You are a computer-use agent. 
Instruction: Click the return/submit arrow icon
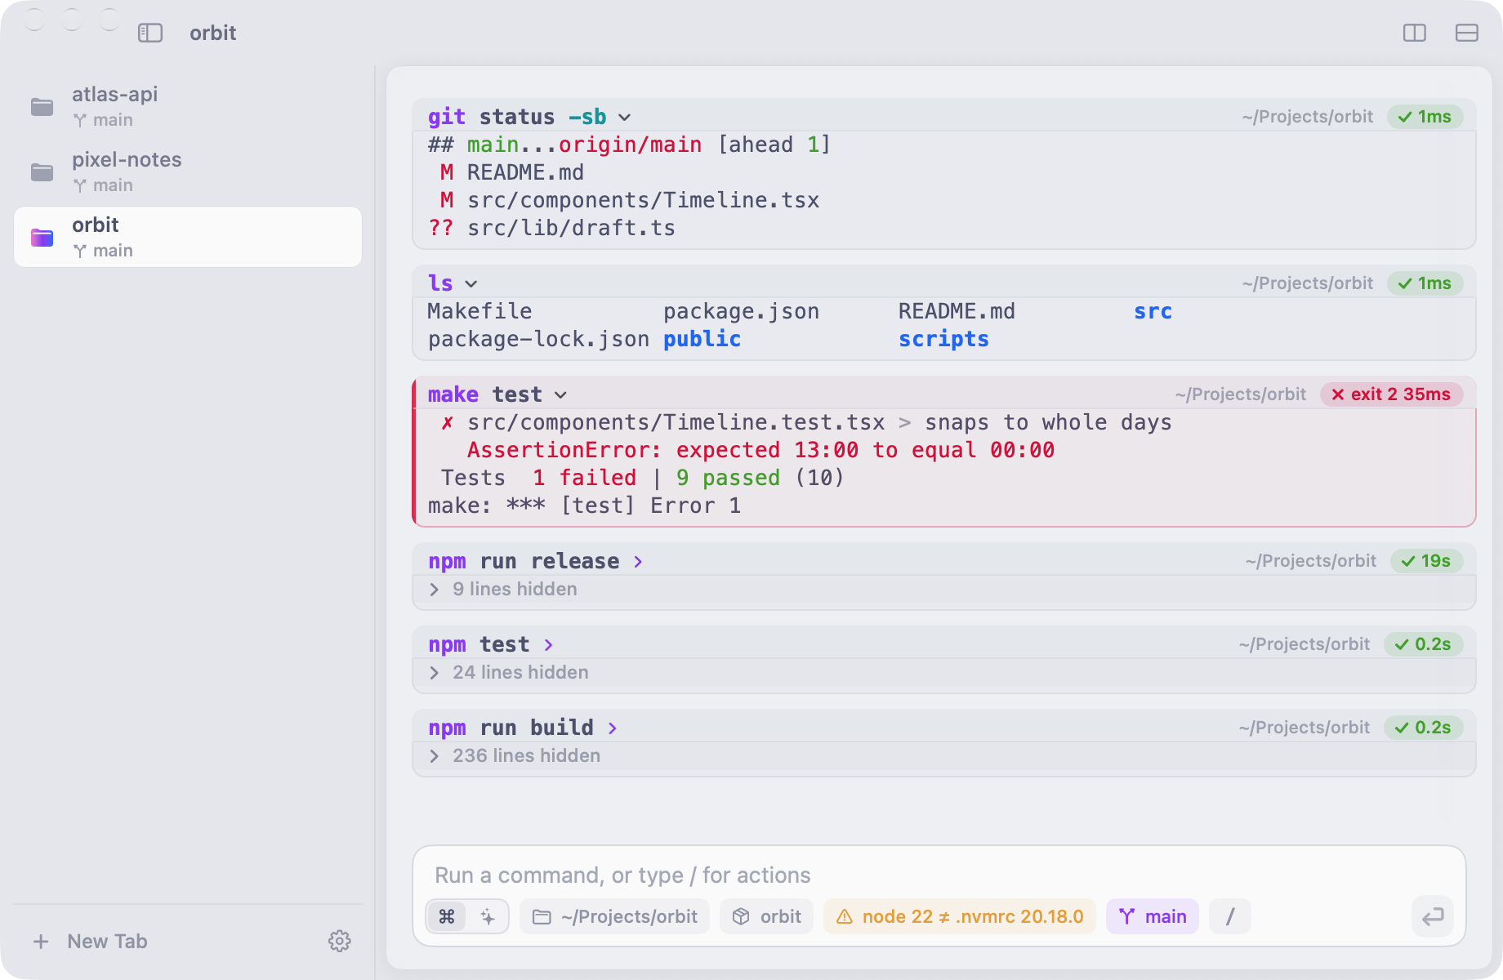(1433, 916)
